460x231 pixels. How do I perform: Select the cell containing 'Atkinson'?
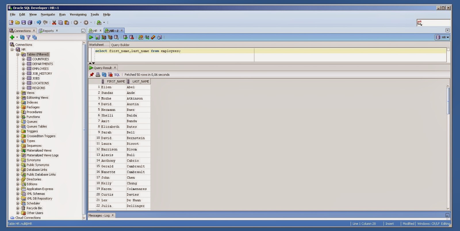tap(138, 98)
